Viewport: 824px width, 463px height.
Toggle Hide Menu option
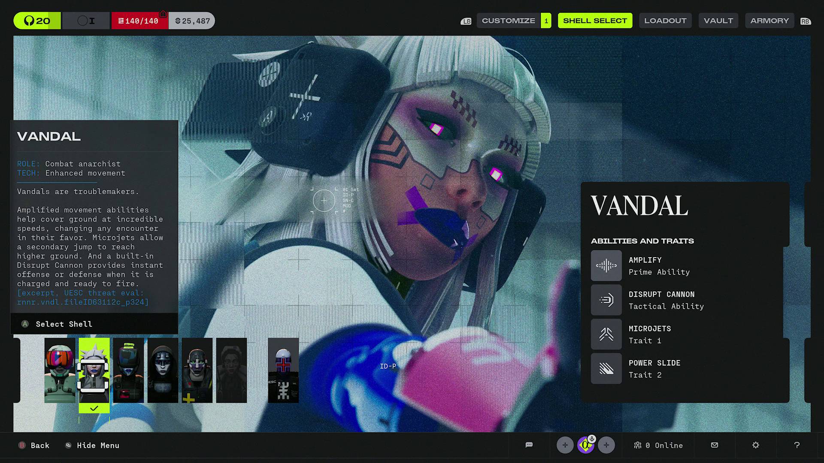point(92,445)
